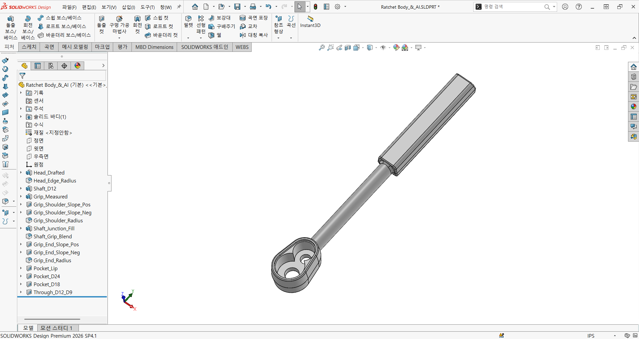The image size is (639, 339).
Task: Open the DimXpertManager tab icon
Action: 64,66
